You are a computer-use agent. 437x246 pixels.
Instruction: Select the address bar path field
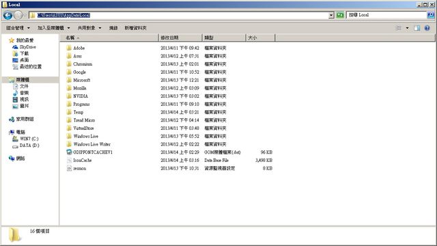(178, 15)
